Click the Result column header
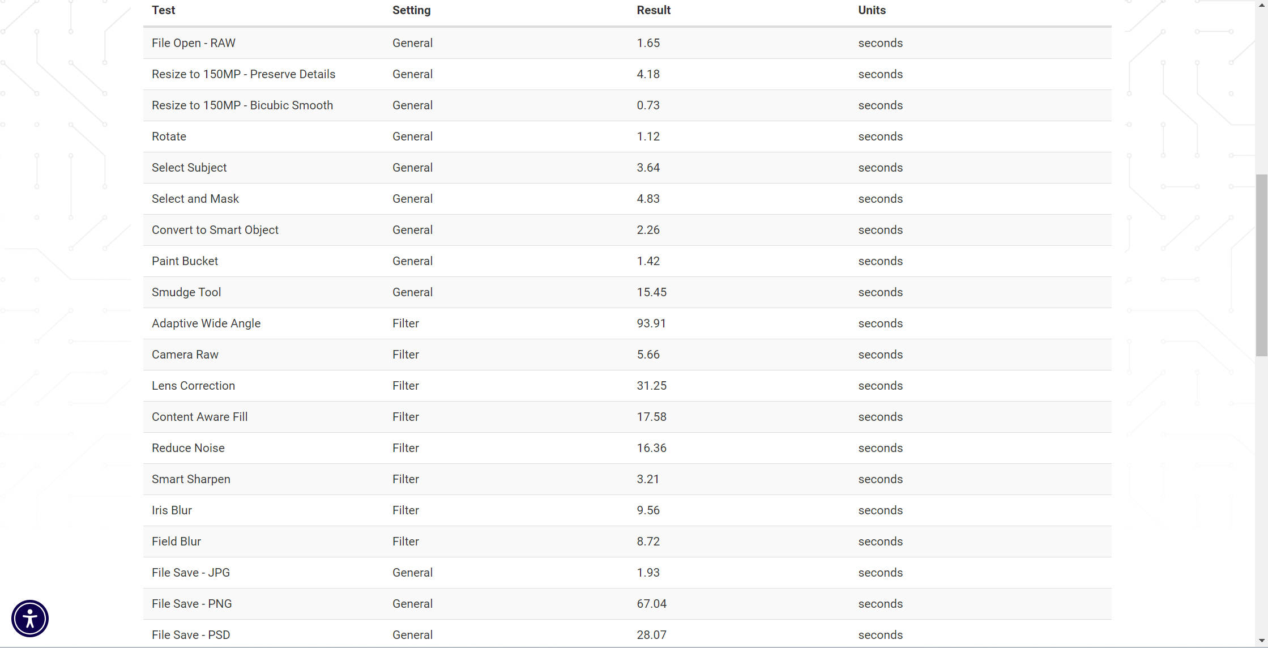Screen dimensions: 1268x648 (x=653, y=10)
